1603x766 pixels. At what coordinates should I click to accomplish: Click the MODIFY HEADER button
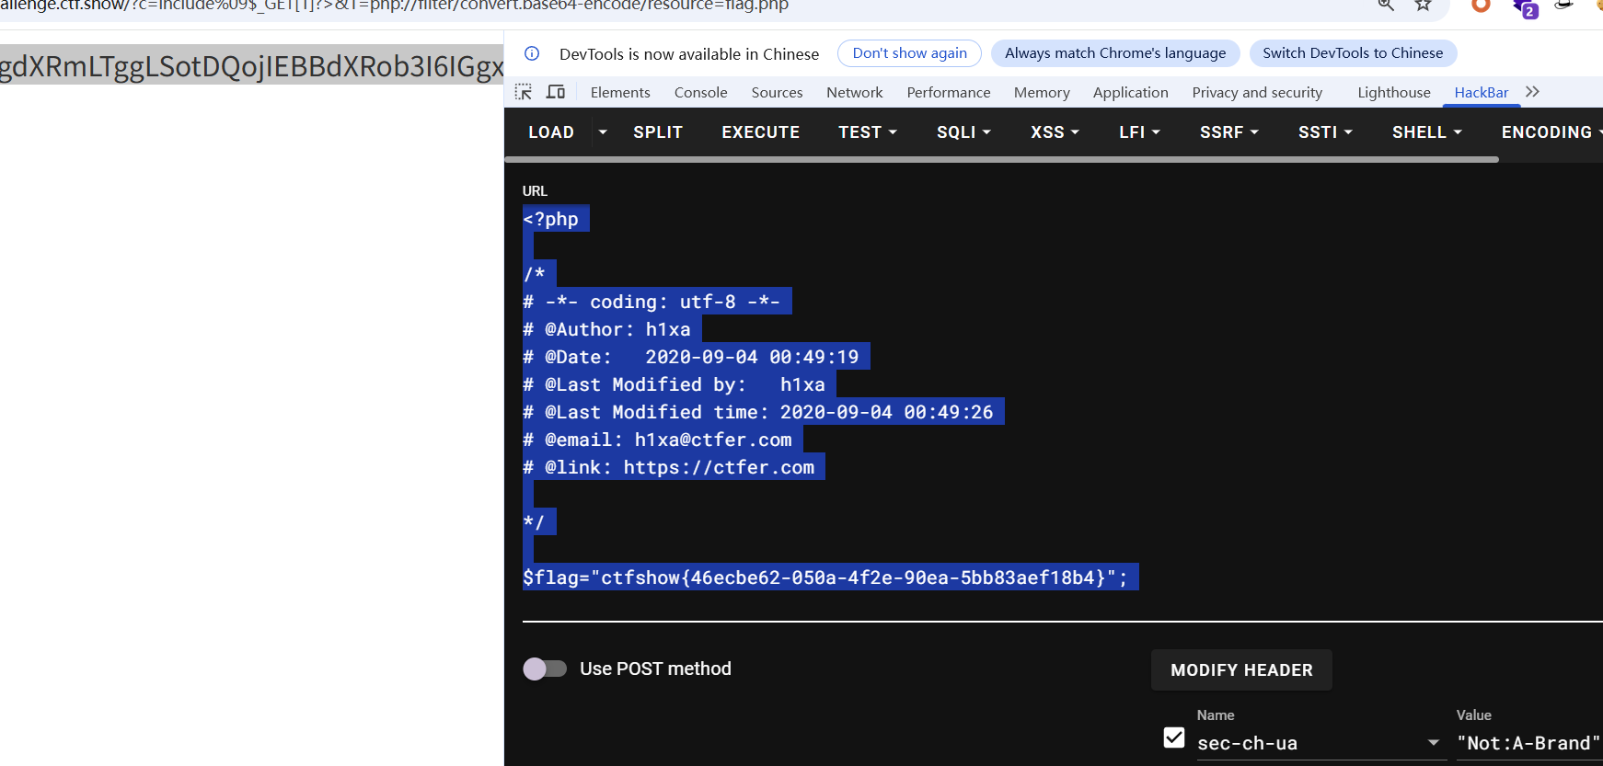pos(1241,670)
